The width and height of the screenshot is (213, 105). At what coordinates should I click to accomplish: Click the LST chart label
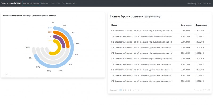[x=50, y=36]
